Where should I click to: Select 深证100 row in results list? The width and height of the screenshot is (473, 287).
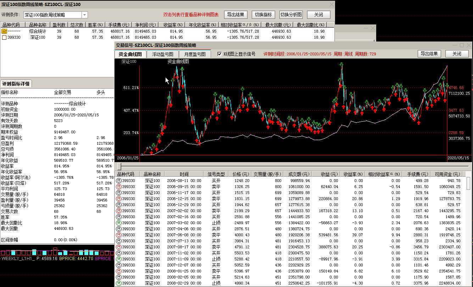click(167, 37)
